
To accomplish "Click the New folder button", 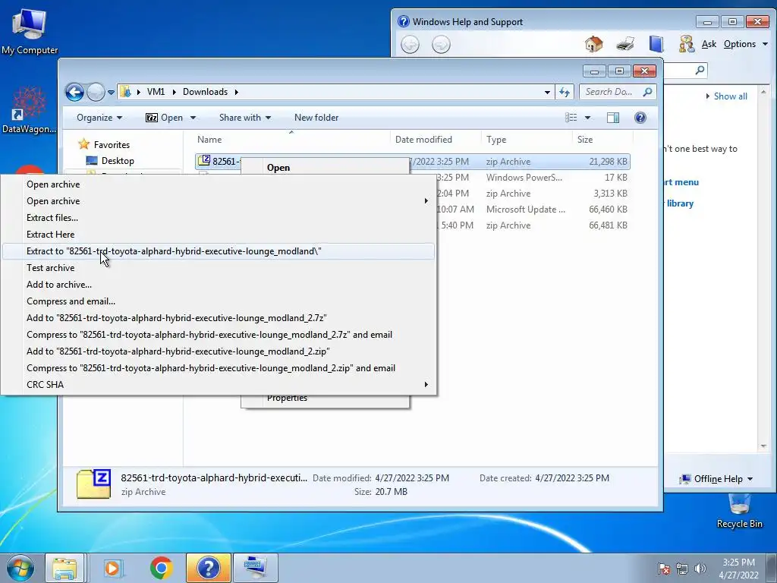I will coord(316,118).
